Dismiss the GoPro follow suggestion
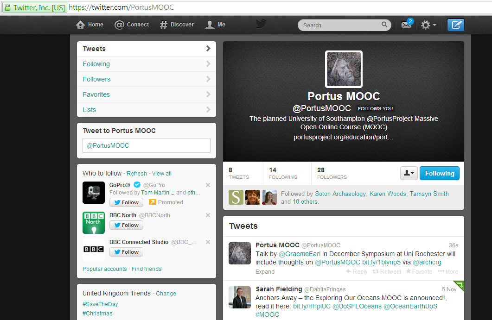 pyautogui.click(x=208, y=185)
